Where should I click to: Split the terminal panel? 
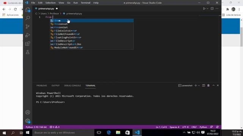pyautogui.click(x=204, y=86)
